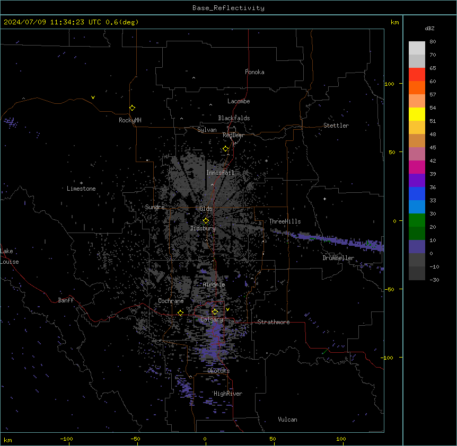The height and width of the screenshot is (446, 457).
Task: Click the Lake Louise label
Action: click(x=10, y=256)
